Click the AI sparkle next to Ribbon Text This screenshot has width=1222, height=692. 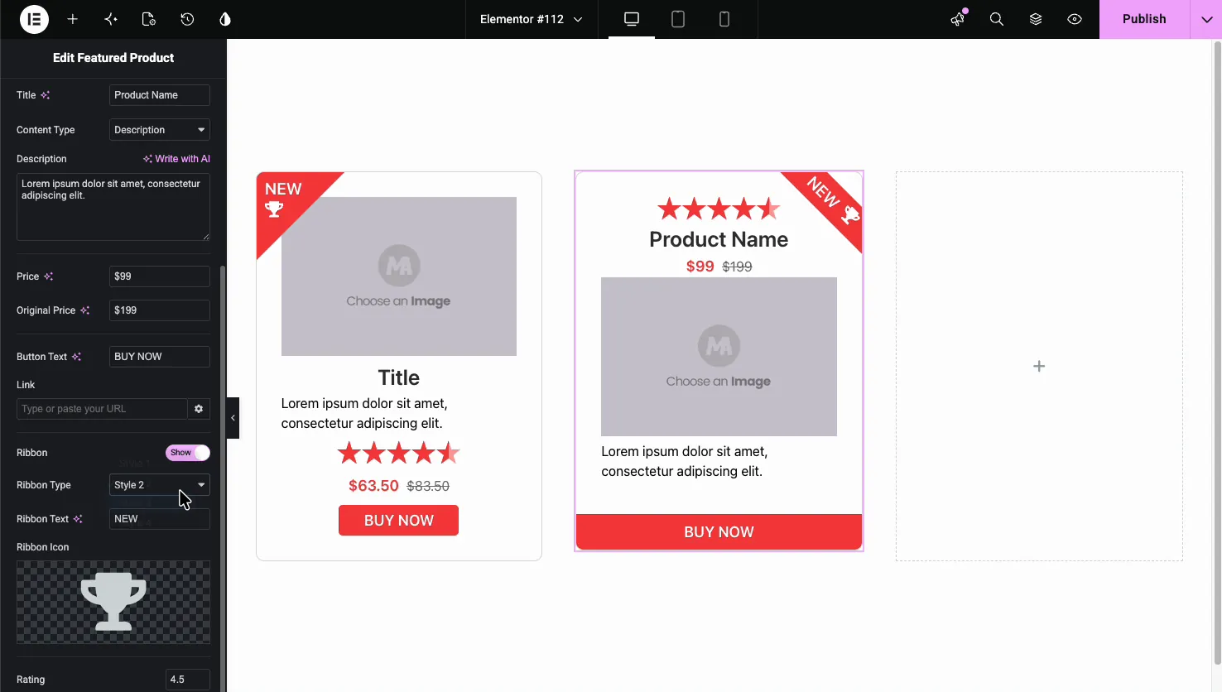point(78,519)
